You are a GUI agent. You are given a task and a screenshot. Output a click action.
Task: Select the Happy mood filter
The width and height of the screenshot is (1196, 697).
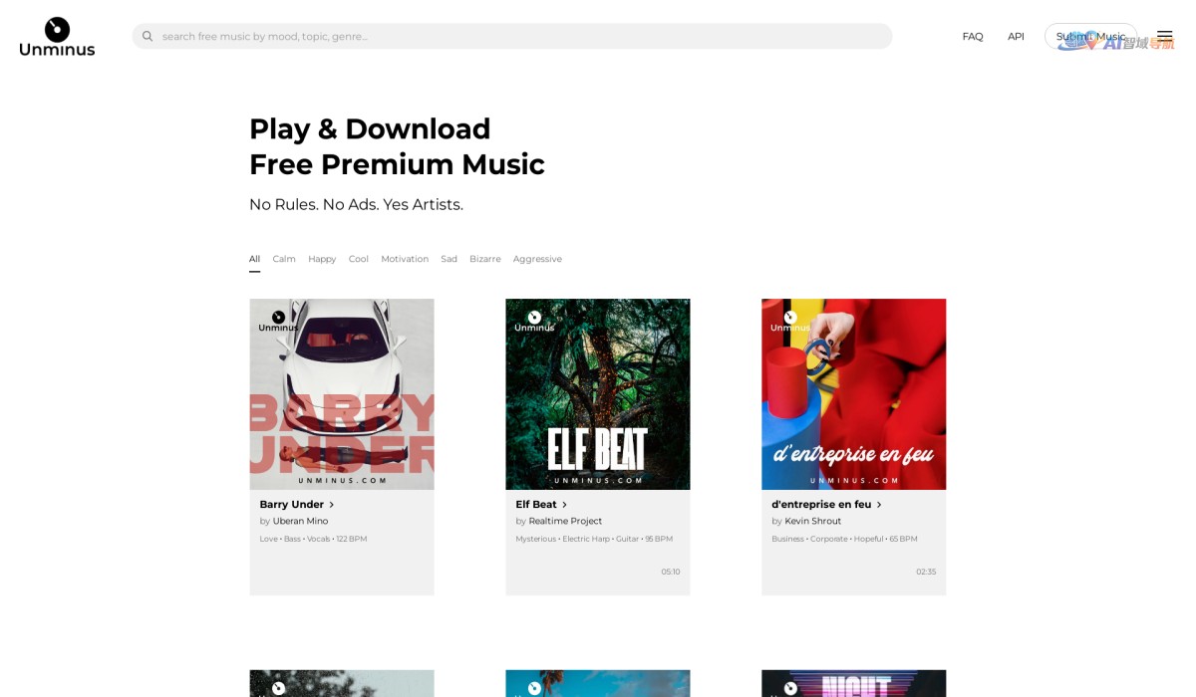(x=322, y=259)
